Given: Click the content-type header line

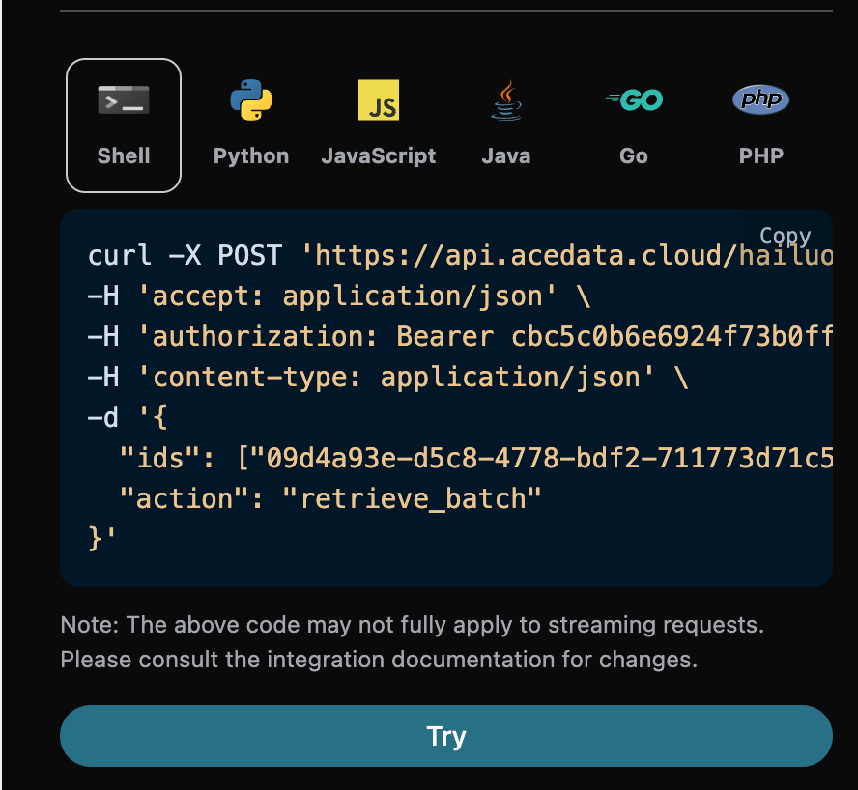Looking at the screenshot, I should pyautogui.click(x=387, y=377).
